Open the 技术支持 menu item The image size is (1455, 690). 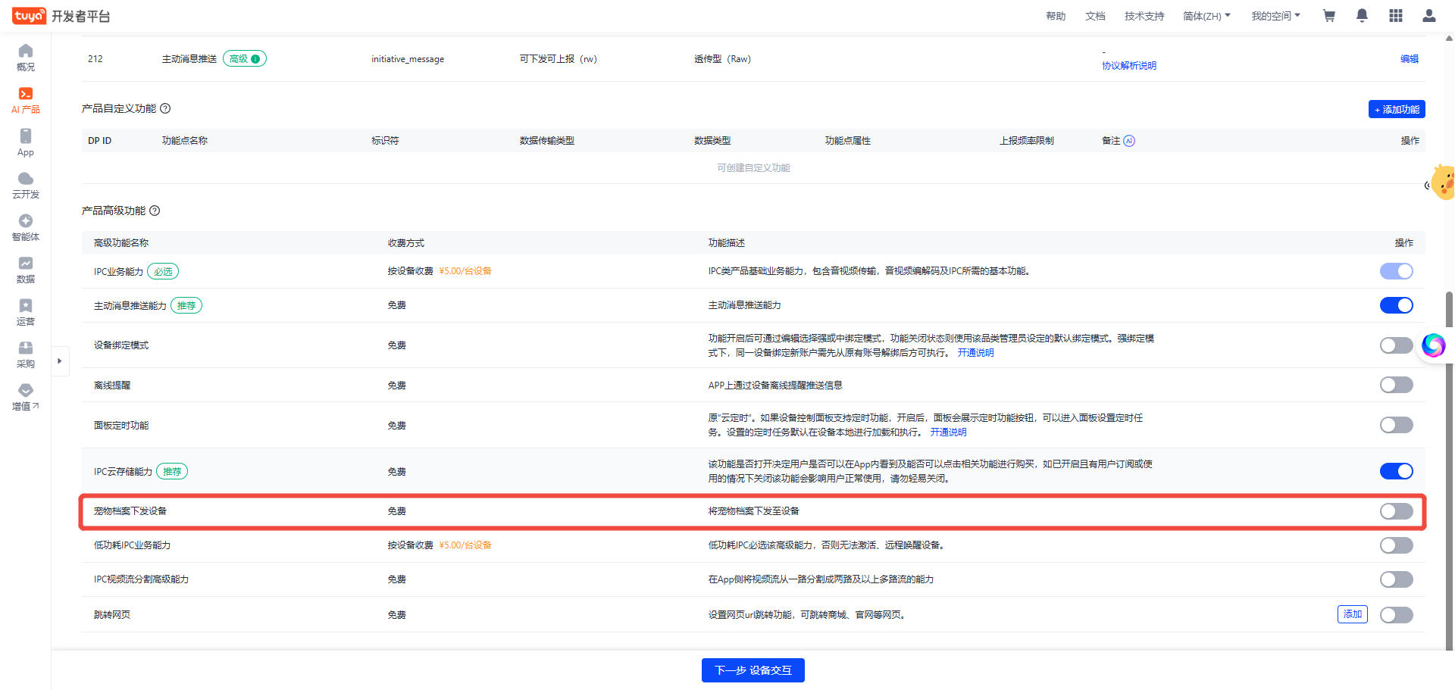(1144, 16)
